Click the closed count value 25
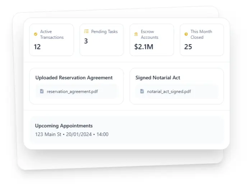 (x=188, y=47)
